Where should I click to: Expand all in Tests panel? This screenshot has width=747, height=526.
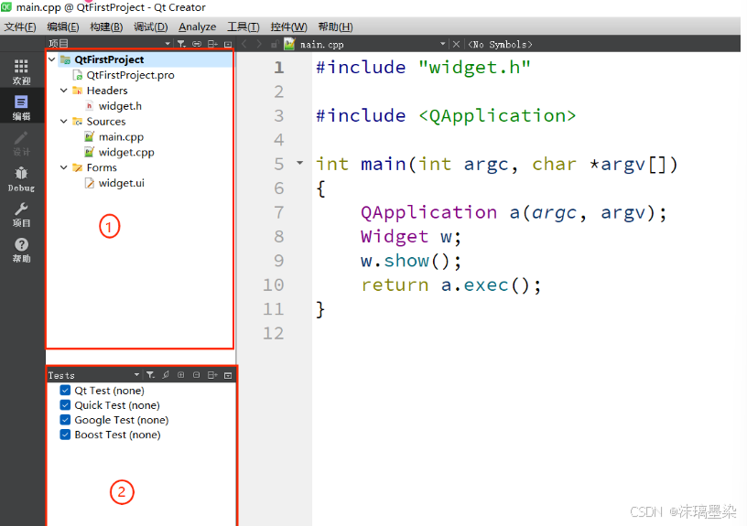(x=181, y=375)
